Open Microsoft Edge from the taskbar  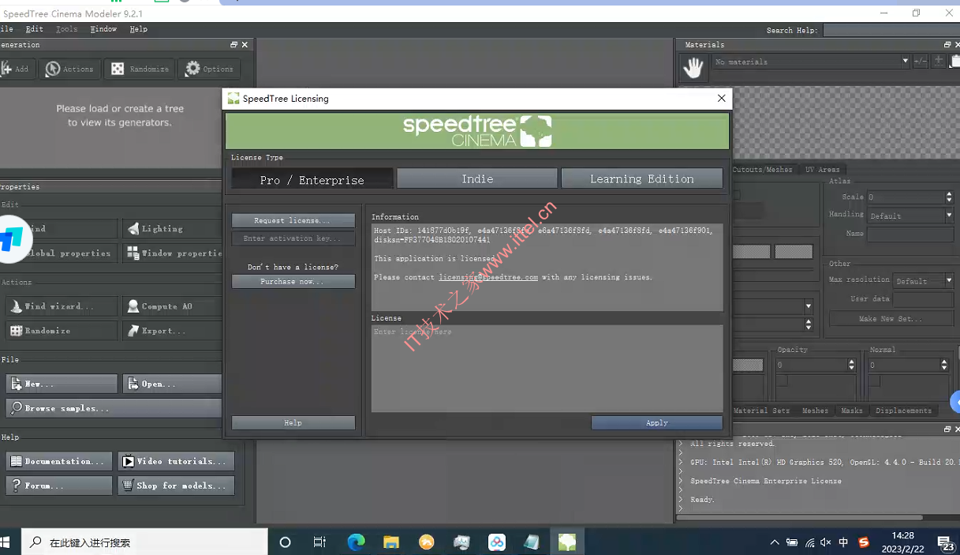[357, 542]
